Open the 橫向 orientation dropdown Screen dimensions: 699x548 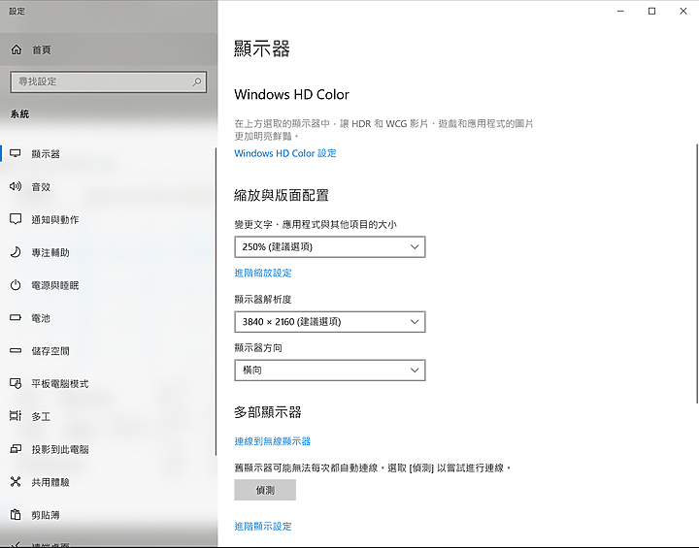tap(330, 371)
